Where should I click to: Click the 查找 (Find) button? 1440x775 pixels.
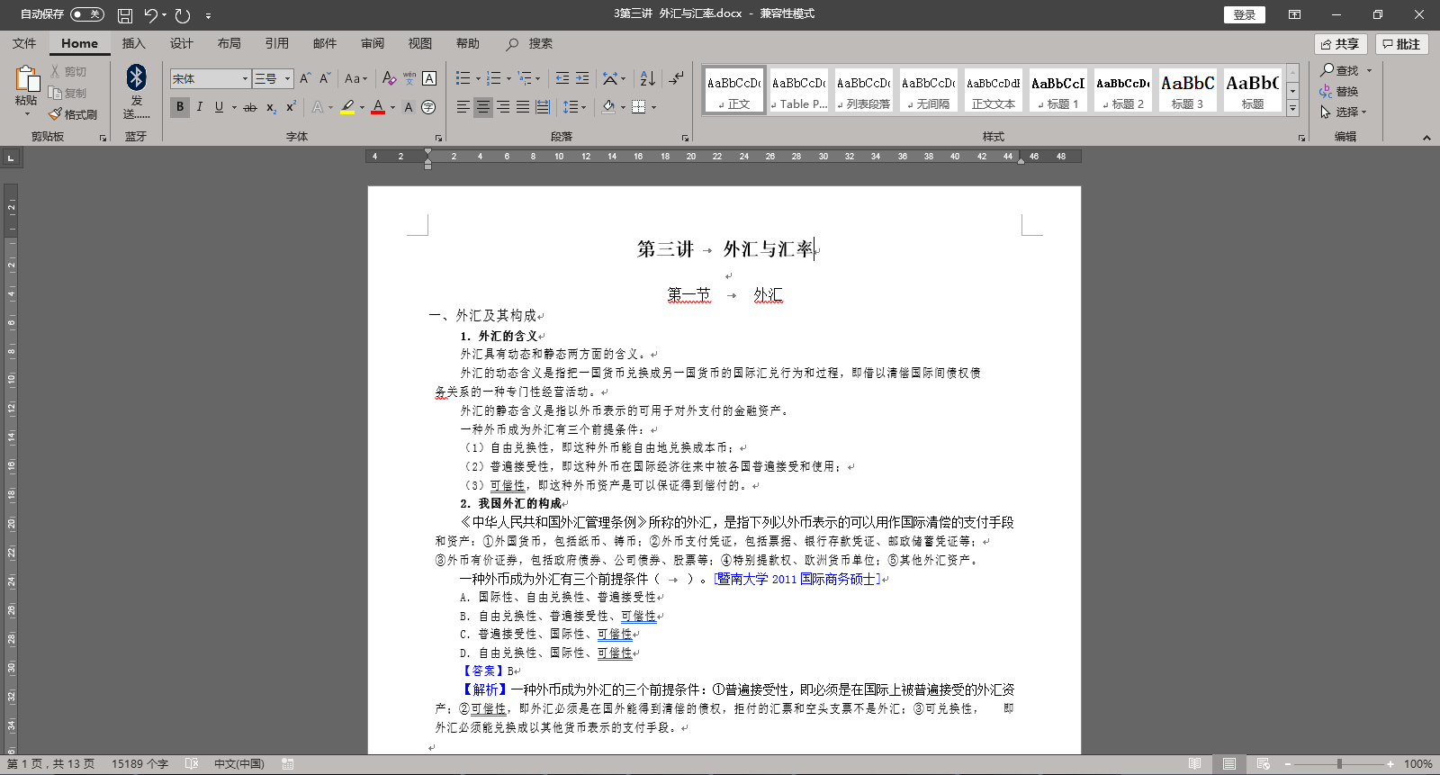(1339, 70)
